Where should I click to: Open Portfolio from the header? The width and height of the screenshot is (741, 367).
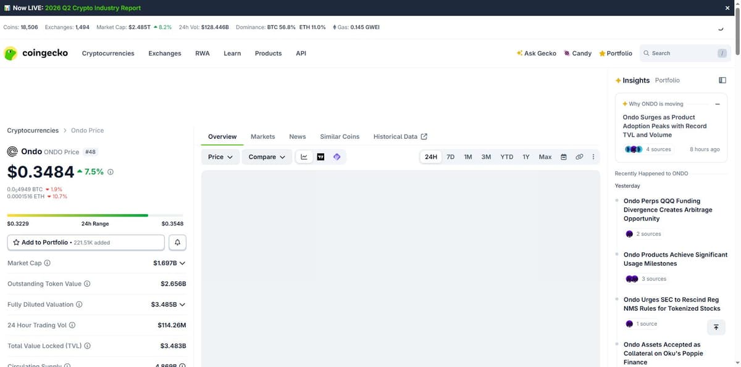[616, 53]
